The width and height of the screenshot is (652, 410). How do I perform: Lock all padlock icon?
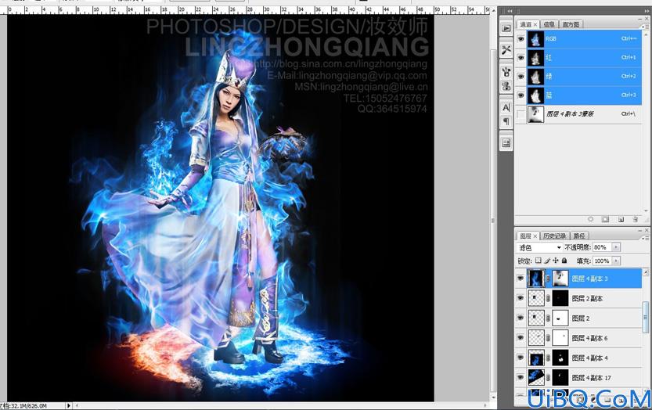coord(564,261)
